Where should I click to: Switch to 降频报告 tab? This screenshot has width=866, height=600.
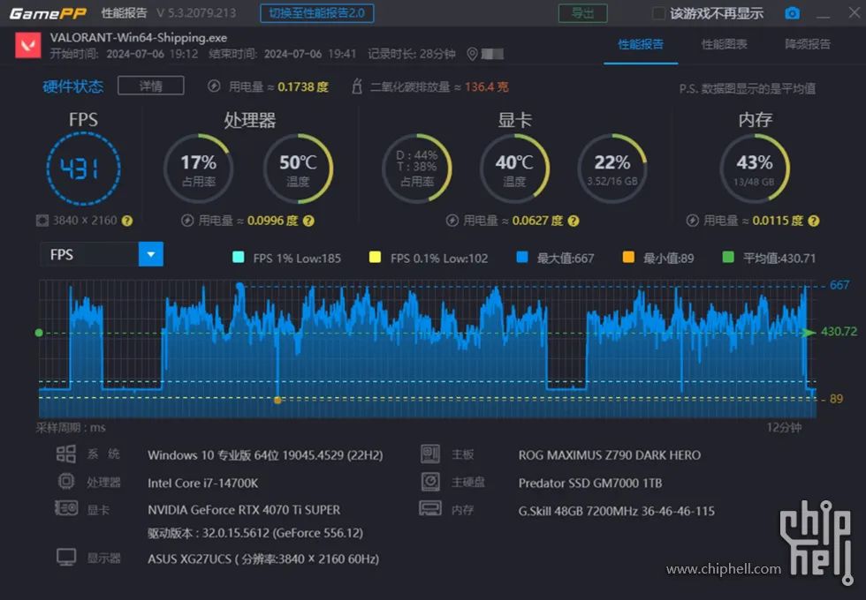click(808, 44)
